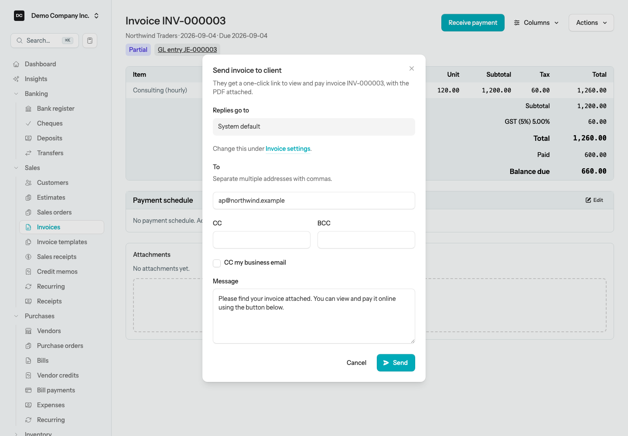
Task: Close the Send invoice dialog
Action: 412,68
